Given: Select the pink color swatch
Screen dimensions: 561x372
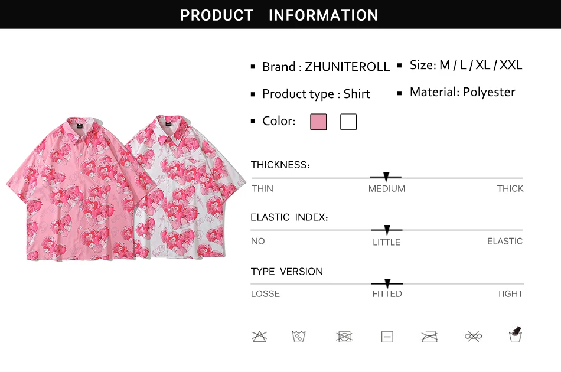Looking at the screenshot, I should [x=318, y=122].
